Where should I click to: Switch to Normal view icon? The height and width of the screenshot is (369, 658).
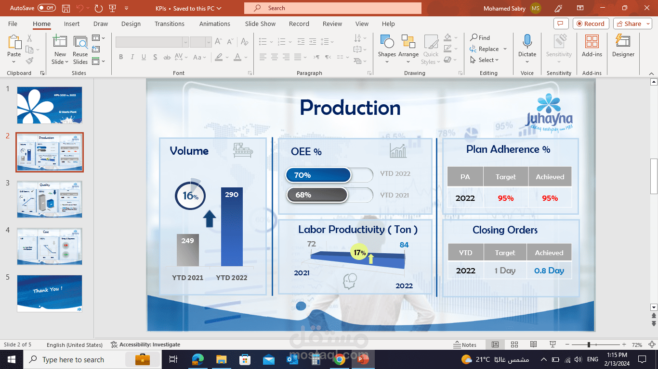[x=495, y=344]
